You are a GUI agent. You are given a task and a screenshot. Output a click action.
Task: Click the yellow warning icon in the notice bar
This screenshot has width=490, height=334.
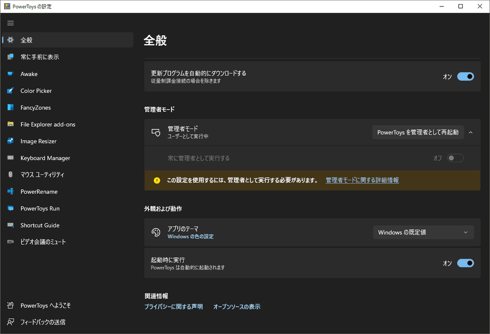(x=157, y=180)
